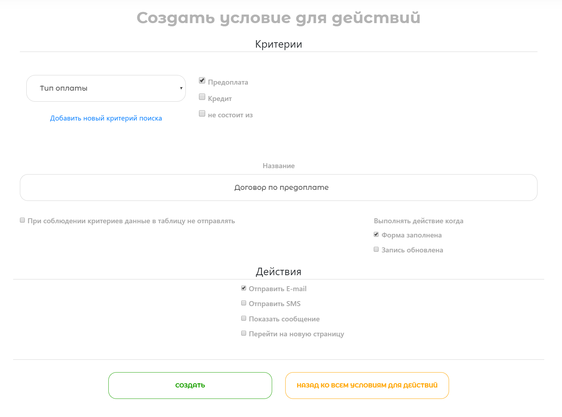562x417 pixels.
Task: Tick the Кредит checkbox
Action: [x=202, y=97]
